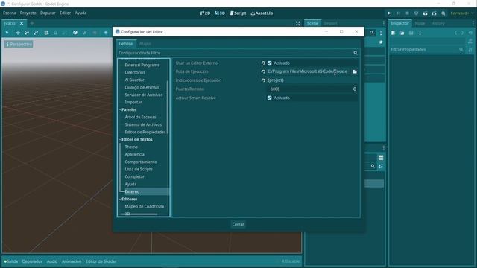Select Mapeo de Cuadrícula in settings tree
Viewport: 477px width, 268px height.
click(145, 206)
